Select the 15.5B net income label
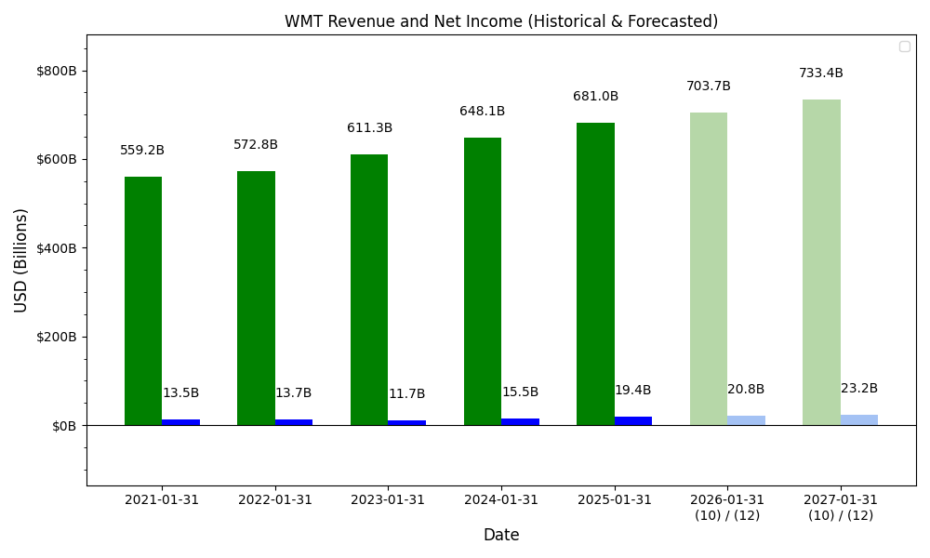The width and height of the screenshot is (930, 558). coord(520,392)
